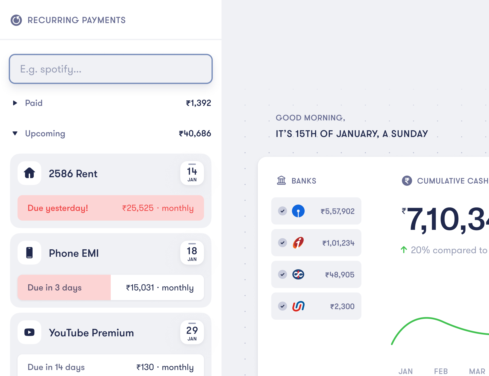Screen dimensions: 489x376
Task: Click the Paid total ₹1,392
Action: pyautogui.click(x=199, y=103)
